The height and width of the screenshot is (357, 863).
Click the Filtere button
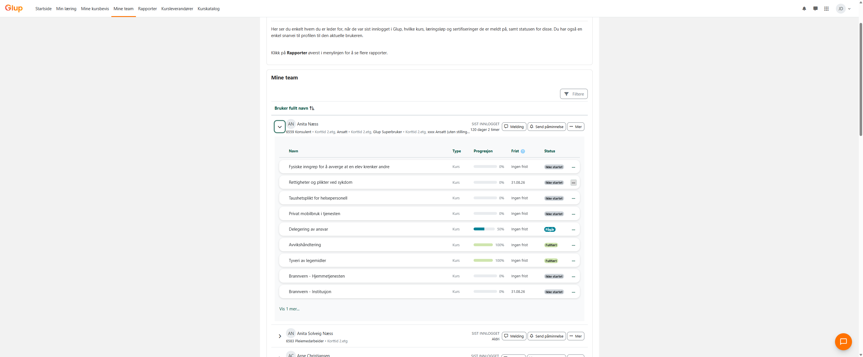pyautogui.click(x=574, y=94)
